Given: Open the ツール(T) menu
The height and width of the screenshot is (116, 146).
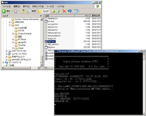Looking at the screenshot, I should (50, 7).
